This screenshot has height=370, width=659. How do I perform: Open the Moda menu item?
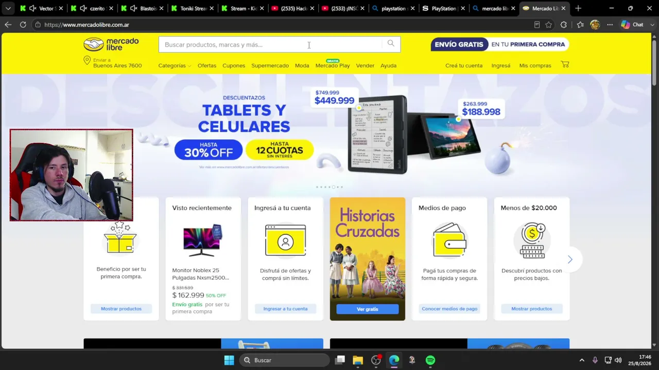(x=302, y=65)
